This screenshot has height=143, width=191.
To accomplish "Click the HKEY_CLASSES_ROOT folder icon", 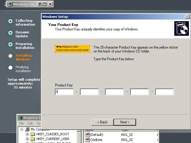I will 33,134.
